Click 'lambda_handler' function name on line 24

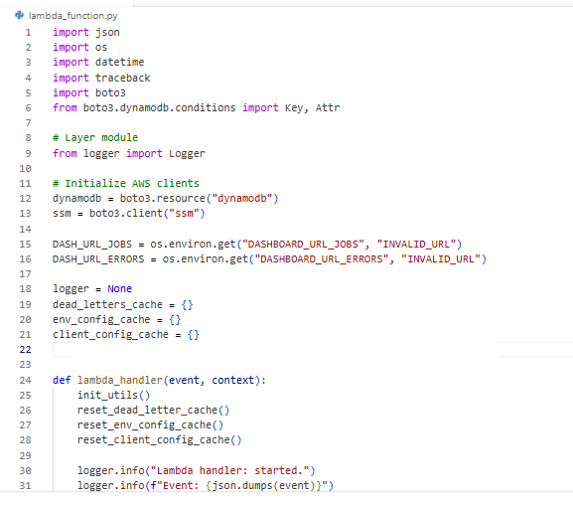pyautogui.click(x=120, y=381)
